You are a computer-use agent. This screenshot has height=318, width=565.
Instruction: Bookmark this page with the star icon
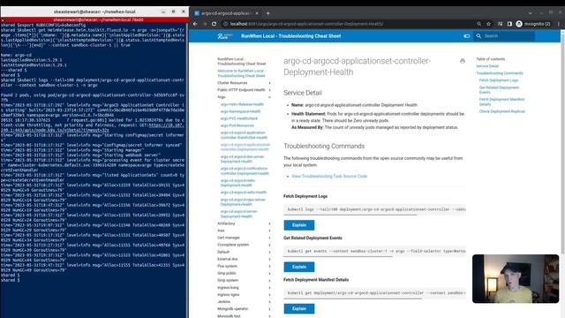(x=488, y=24)
